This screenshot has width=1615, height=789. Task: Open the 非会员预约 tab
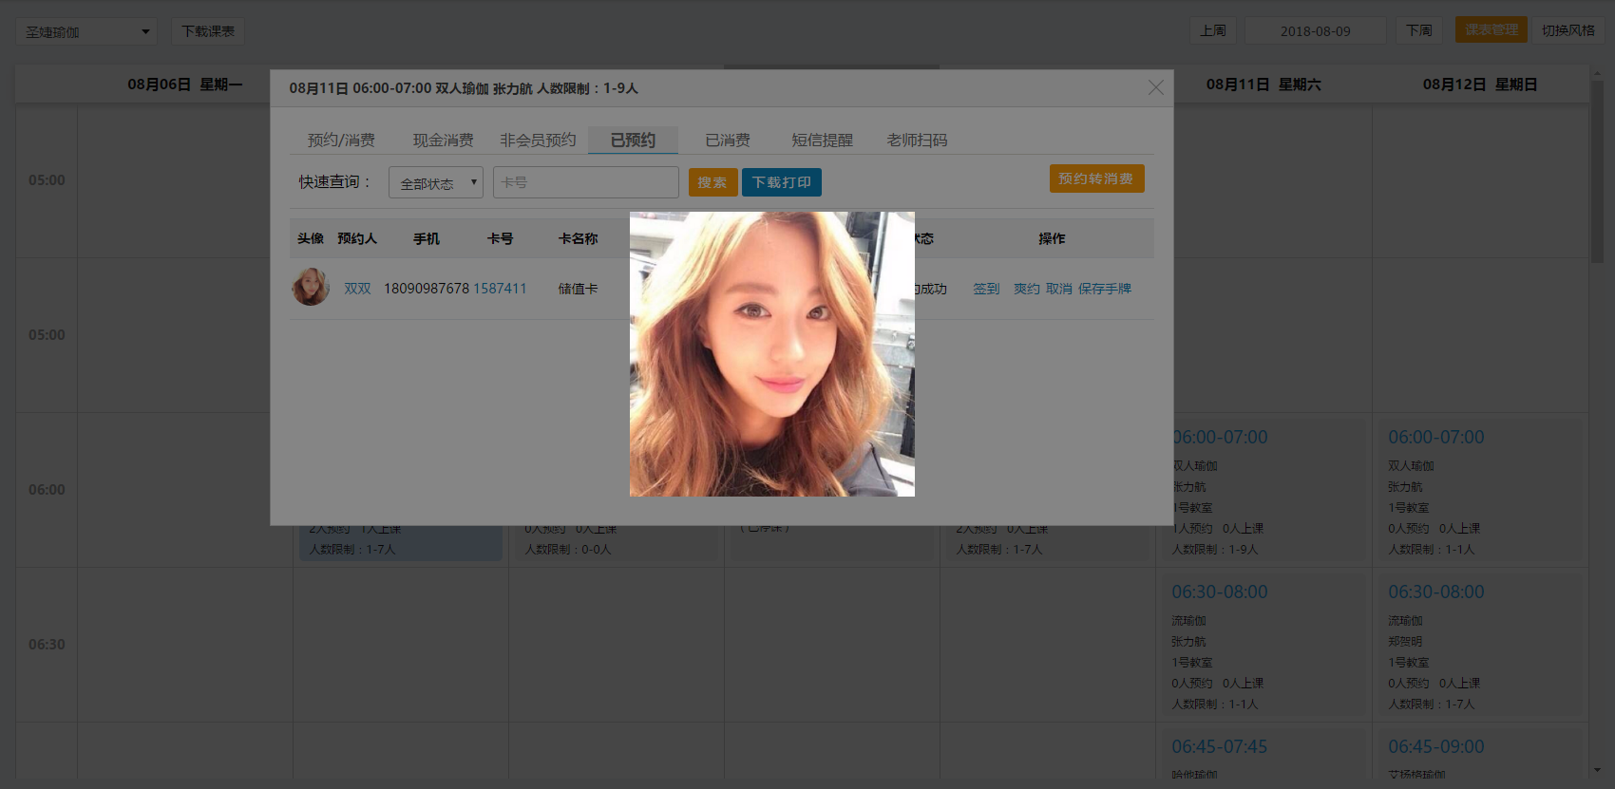[538, 141]
